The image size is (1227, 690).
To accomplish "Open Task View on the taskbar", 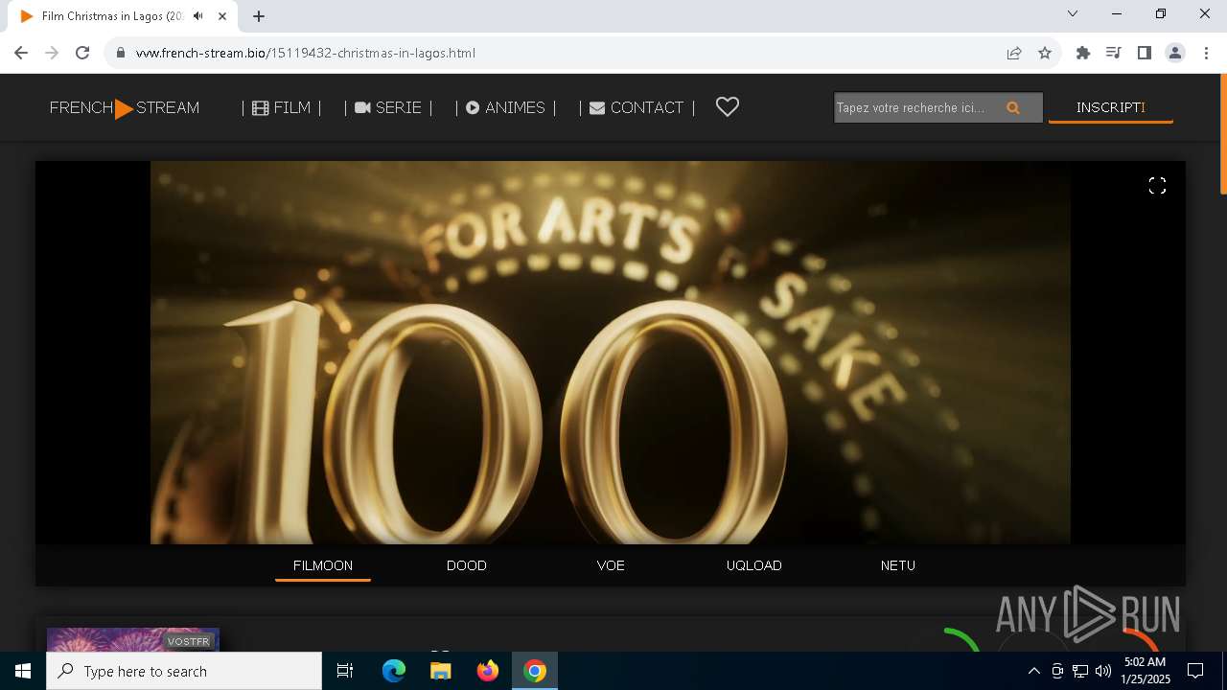I will 345,671.
